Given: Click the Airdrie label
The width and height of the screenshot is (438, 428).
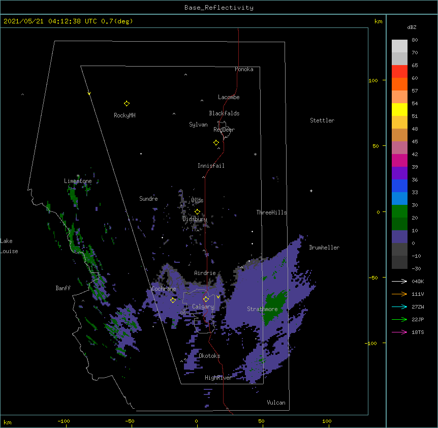Looking at the screenshot, I should 205,273.
